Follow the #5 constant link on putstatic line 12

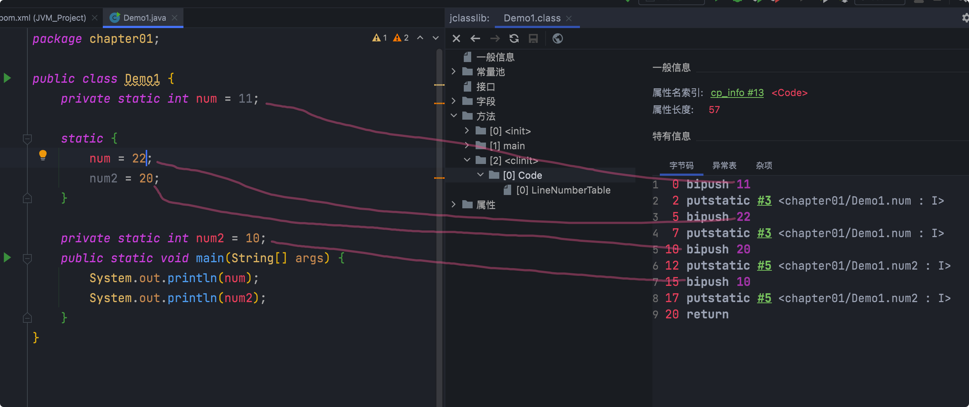(764, 266)
